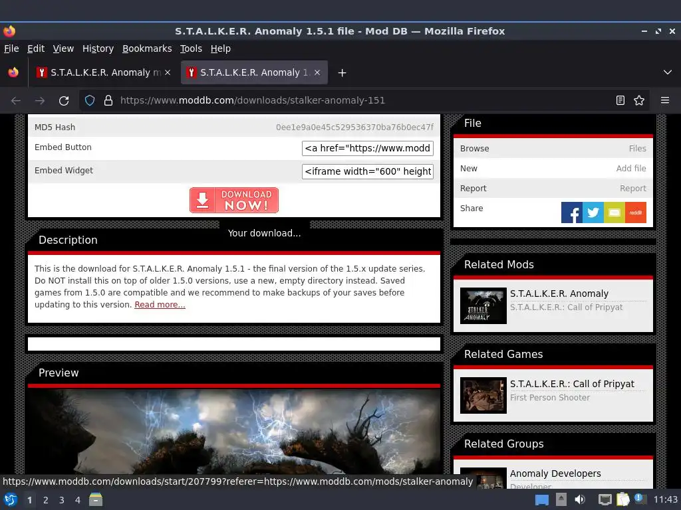Go forward with the arrow button
This screenshot has height=510, width=681.
click(x=40, y=101)
